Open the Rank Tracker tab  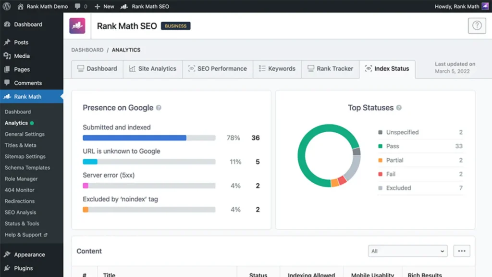click(331, 68)
